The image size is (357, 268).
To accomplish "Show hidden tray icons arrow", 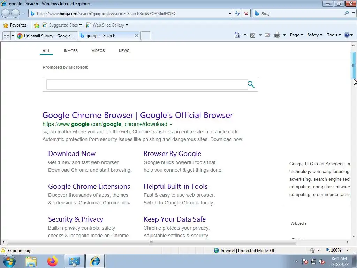I will coord(296,261).
